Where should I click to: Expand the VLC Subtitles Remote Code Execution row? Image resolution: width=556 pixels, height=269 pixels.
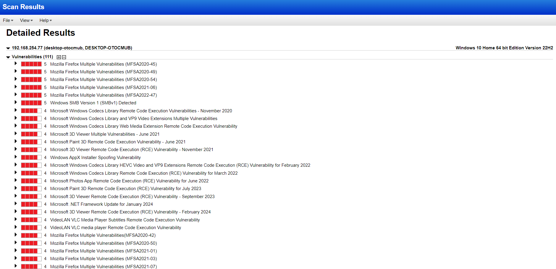pos(16,219)
